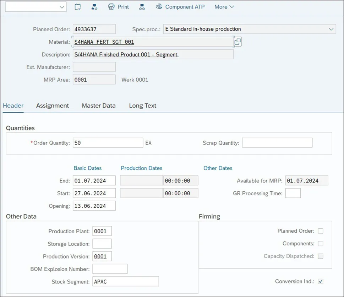Click the schedule calendar icon in toolbar

(78, 7)
